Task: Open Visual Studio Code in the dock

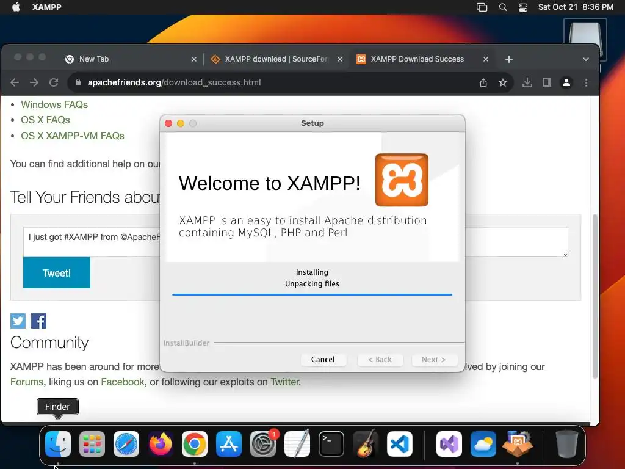Action: 399,444
